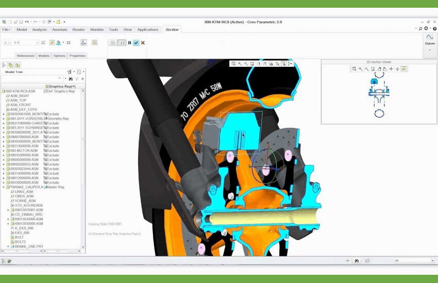Screen dimensions: 438x283
Task: Open the File menu
Action: 6,29
